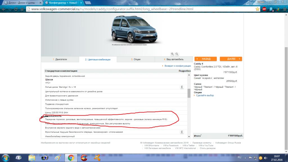Screen dimensions: 288x162
Task: Open the 'VW ВКонтакте' footer link
Action: point(152,145)
